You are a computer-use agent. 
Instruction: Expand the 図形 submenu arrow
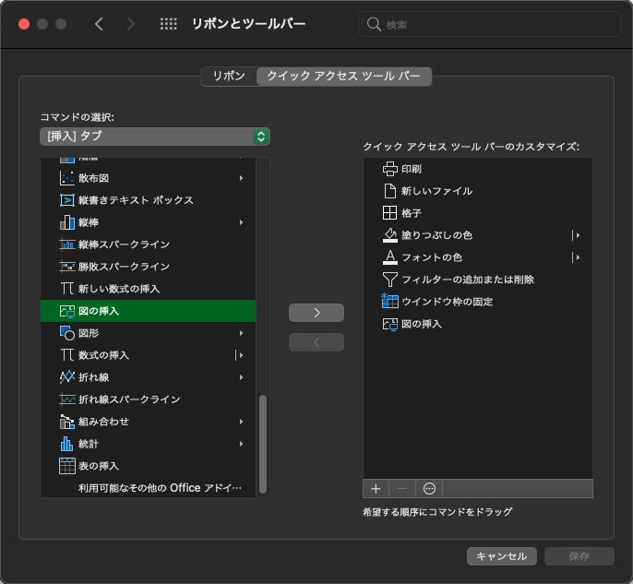pyautogui.click(x=241, y=333)
